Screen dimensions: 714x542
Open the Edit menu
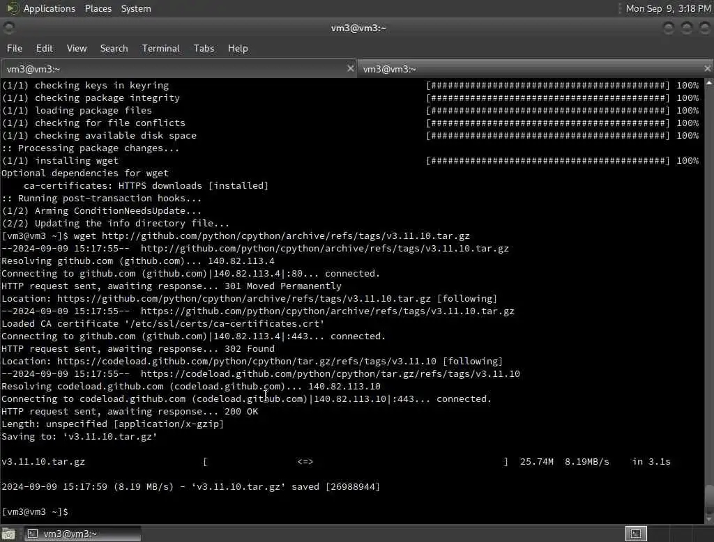[44, 48]
